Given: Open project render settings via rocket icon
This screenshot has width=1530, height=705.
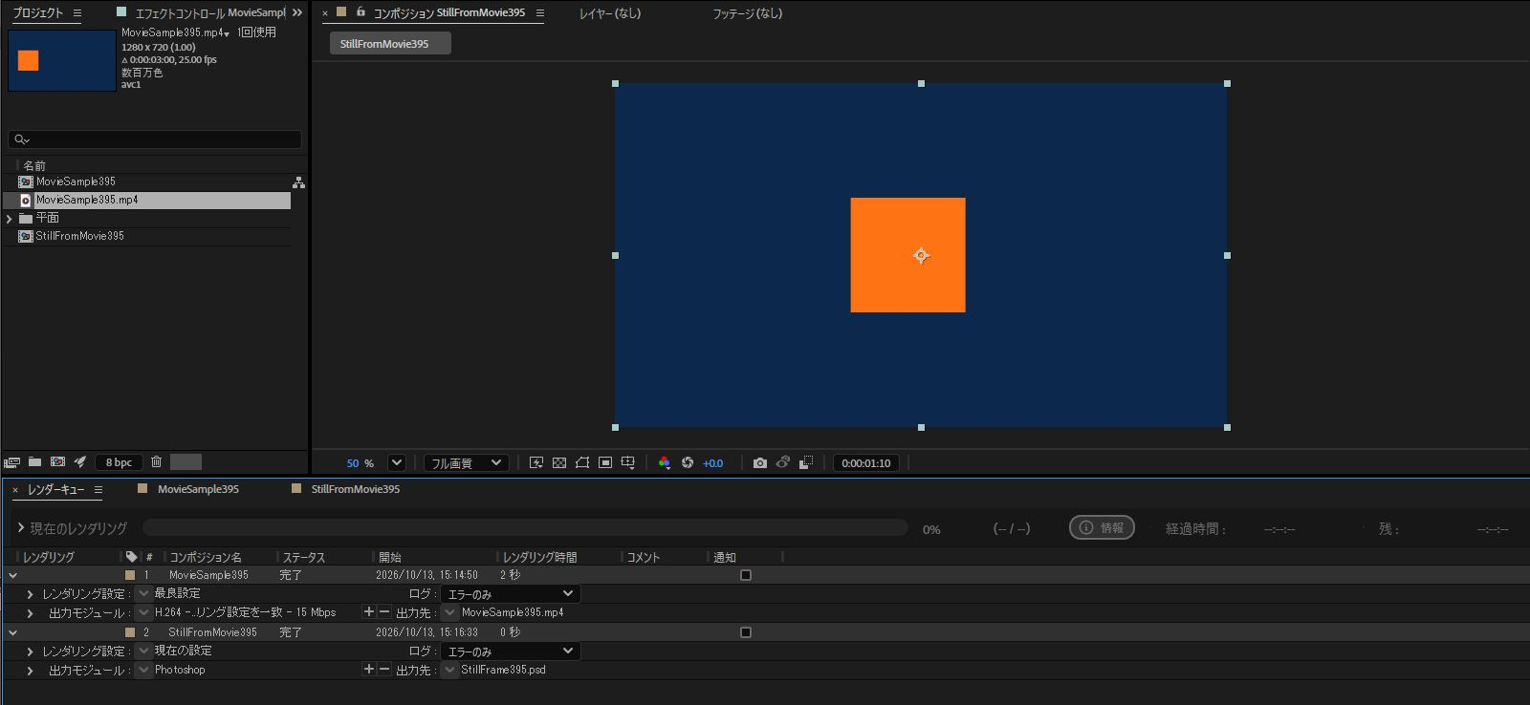Looking at the screenshot, I should [x=80, y=462].
